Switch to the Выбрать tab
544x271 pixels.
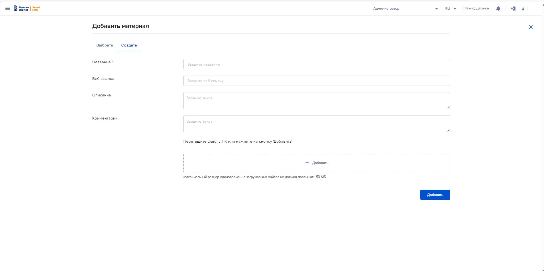(105, 45)
